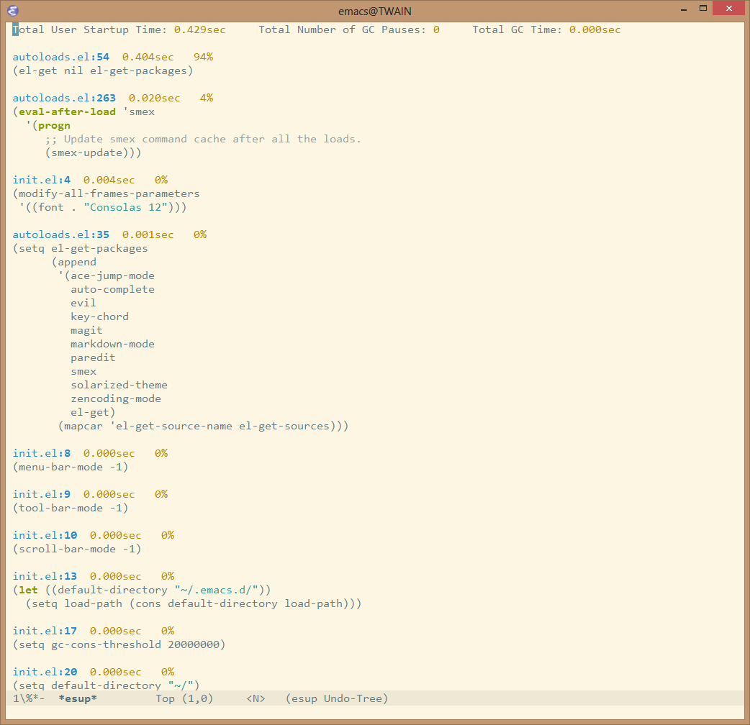Screen dimensions: 750x725
Task: Close the emacs@TWAIN window
Action: 729,8
